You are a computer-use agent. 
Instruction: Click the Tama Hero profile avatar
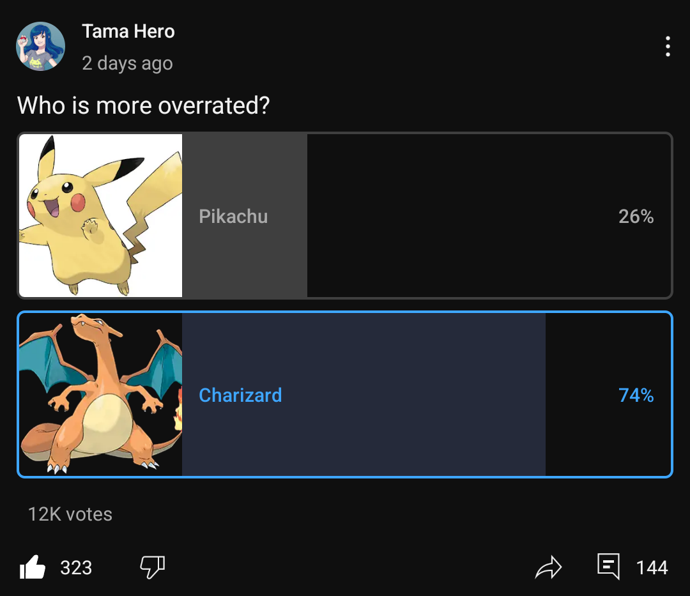40,46
